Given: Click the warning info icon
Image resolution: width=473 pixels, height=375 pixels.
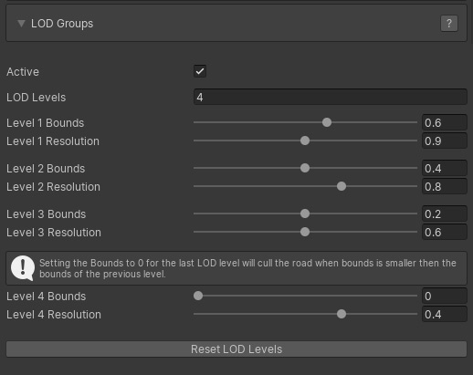Looking at the screenshot, I should pyautogui.click(x=23, y=268).
